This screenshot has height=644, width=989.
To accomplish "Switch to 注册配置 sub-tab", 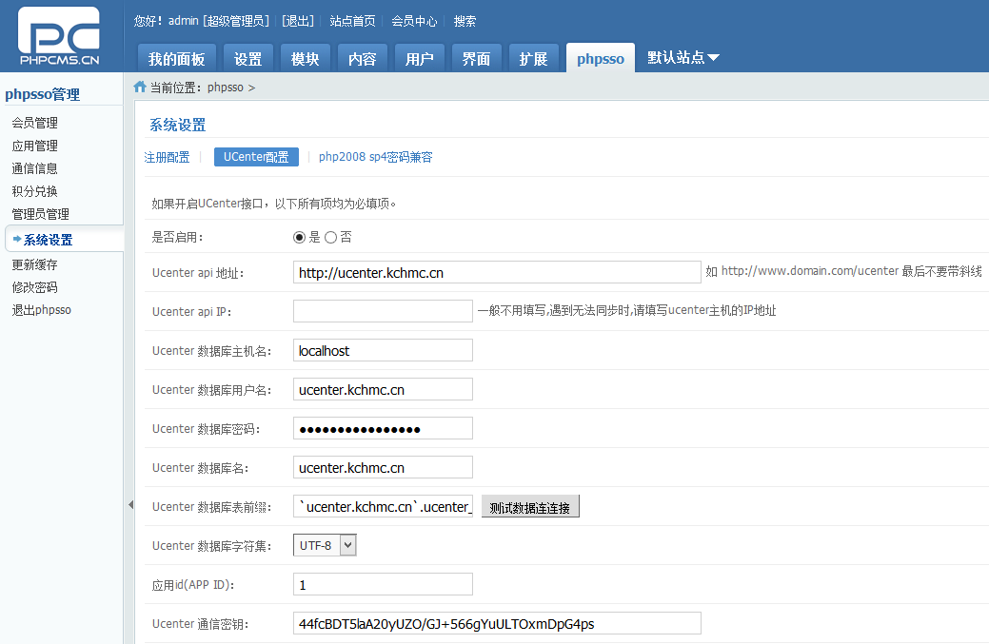I will (167, 157).
